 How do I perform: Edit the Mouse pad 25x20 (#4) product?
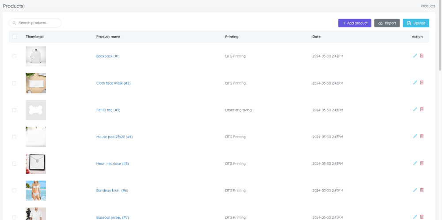point(415,136)
